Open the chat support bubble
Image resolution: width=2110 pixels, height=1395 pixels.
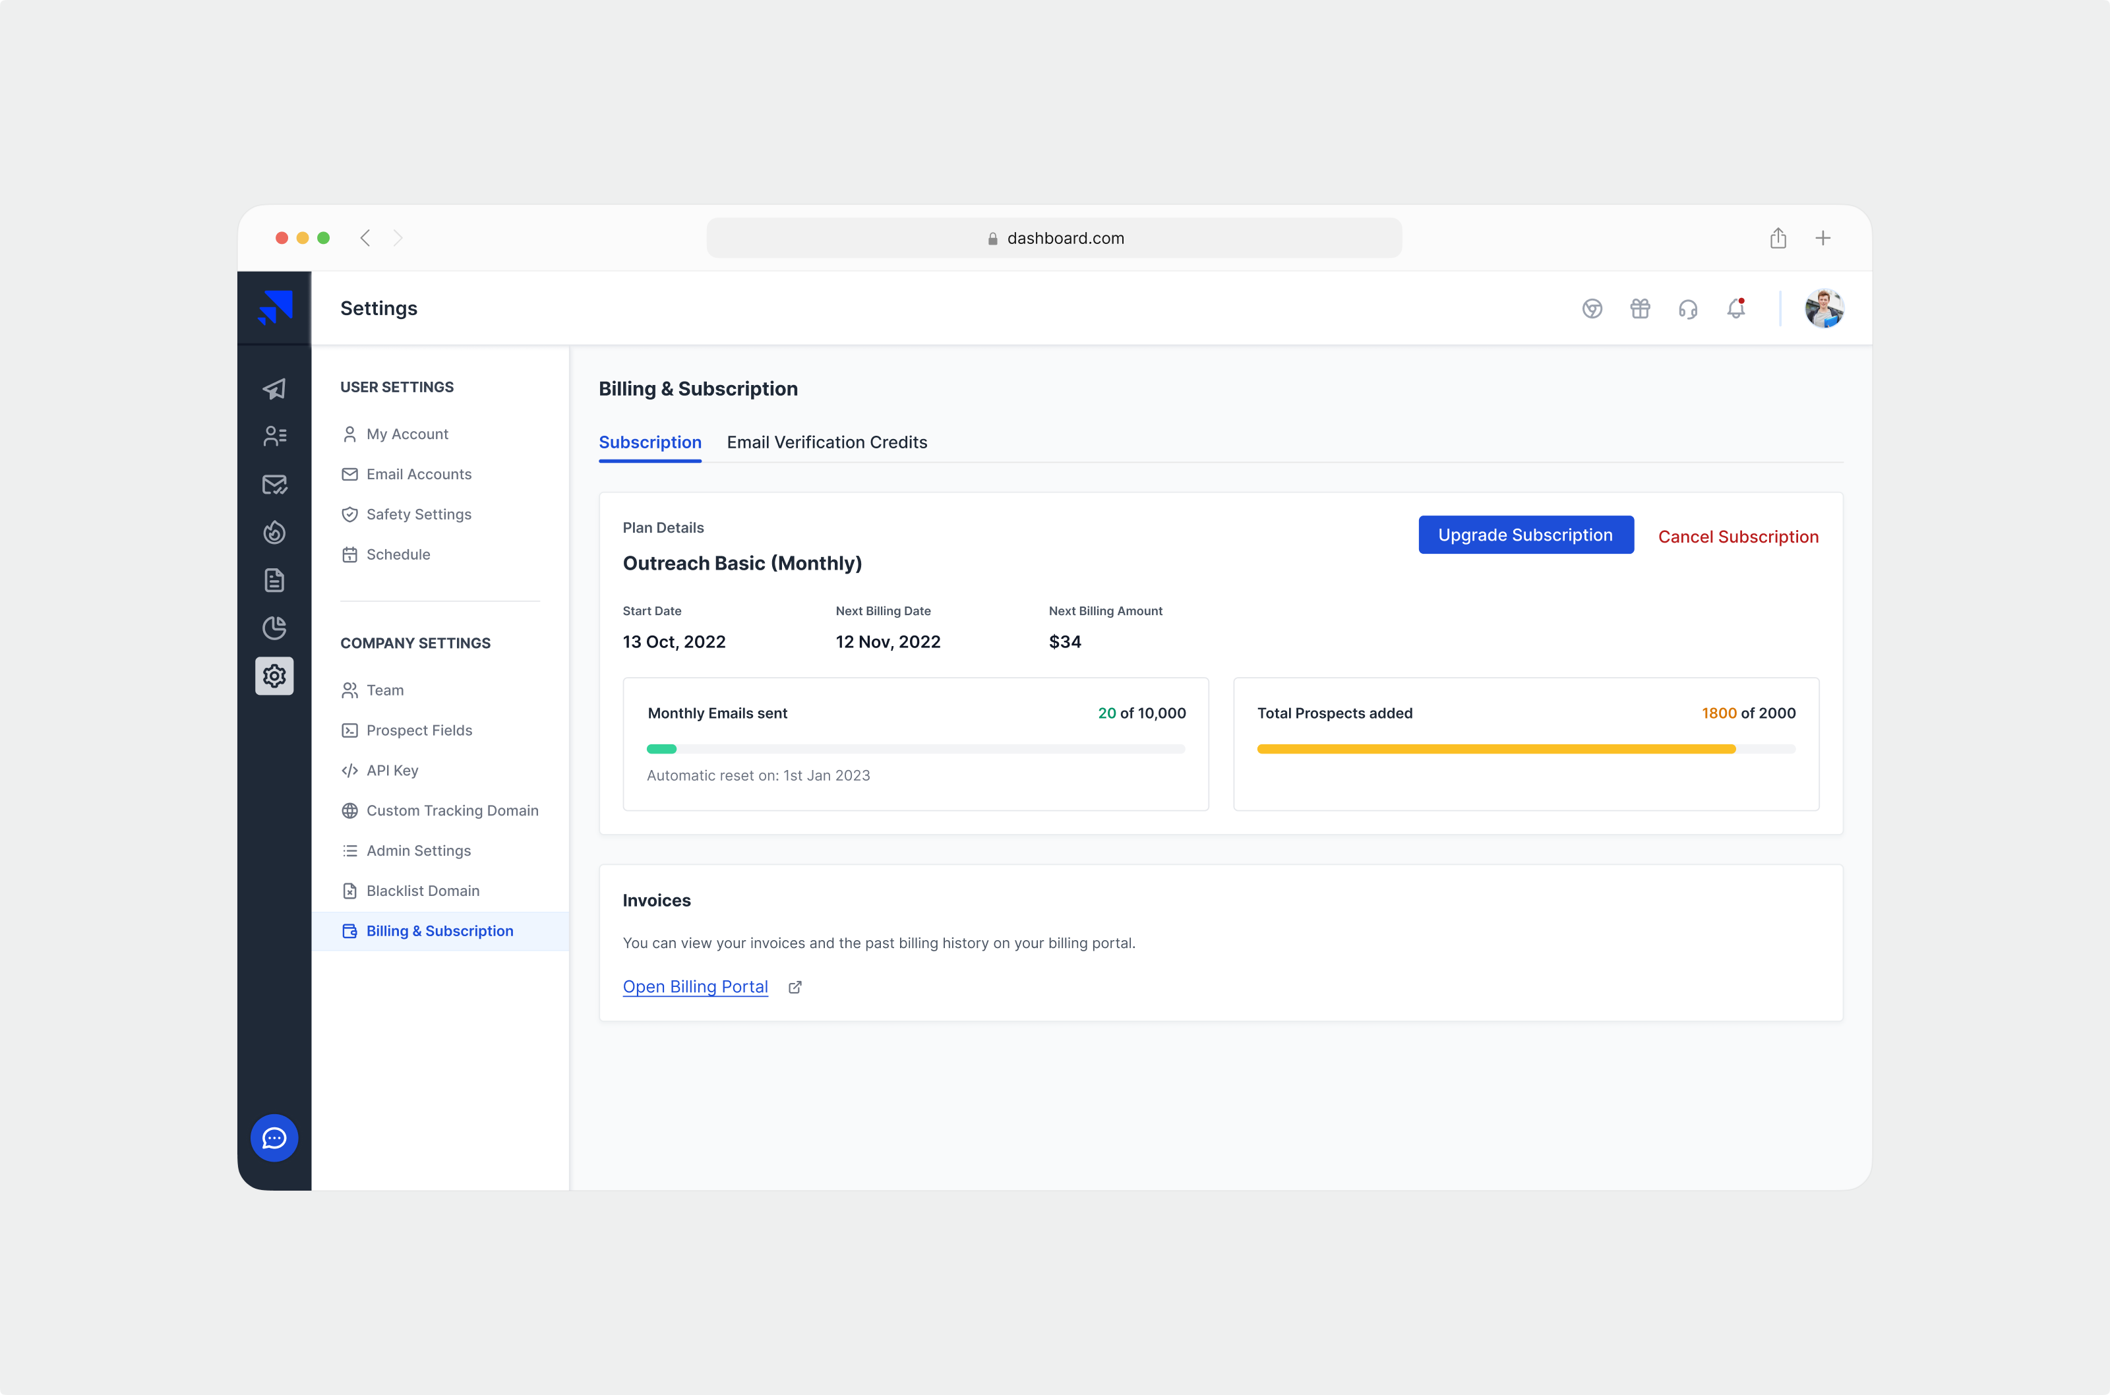pos(274,1138)
